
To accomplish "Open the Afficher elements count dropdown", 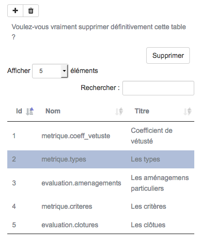I will (50, 71).
